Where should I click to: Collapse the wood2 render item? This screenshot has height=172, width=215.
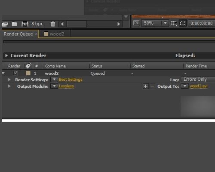pos(3,74)
